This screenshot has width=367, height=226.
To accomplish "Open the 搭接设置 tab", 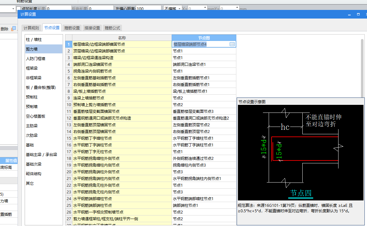I will [x=92, y=28].
